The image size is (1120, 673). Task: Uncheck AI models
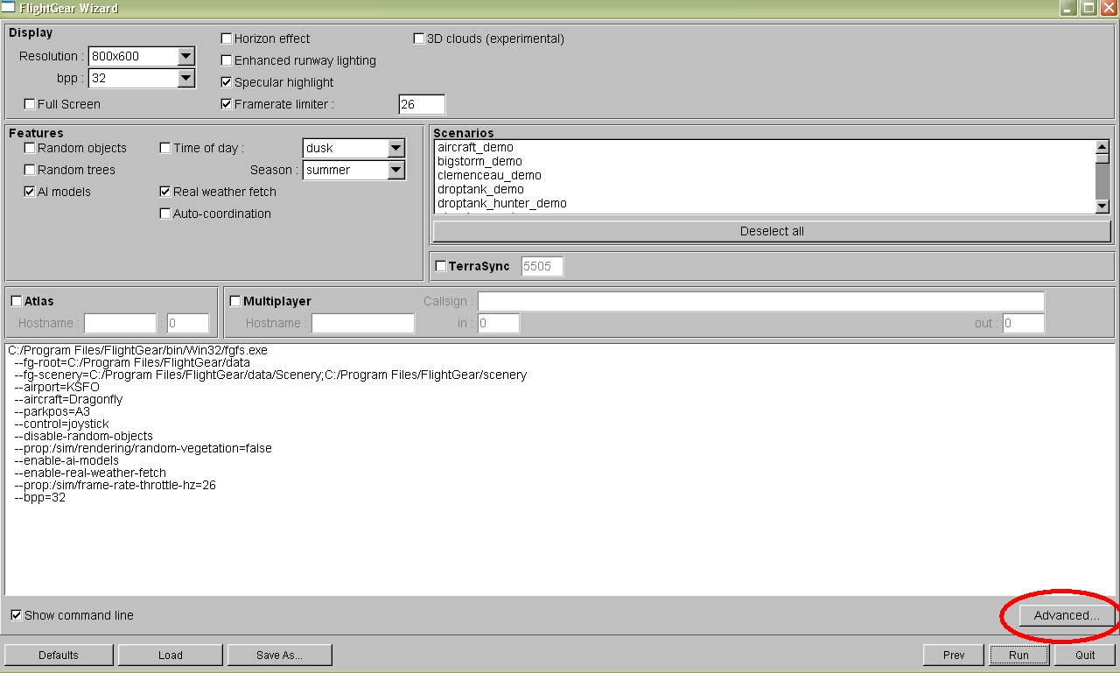tap(30, 192)
